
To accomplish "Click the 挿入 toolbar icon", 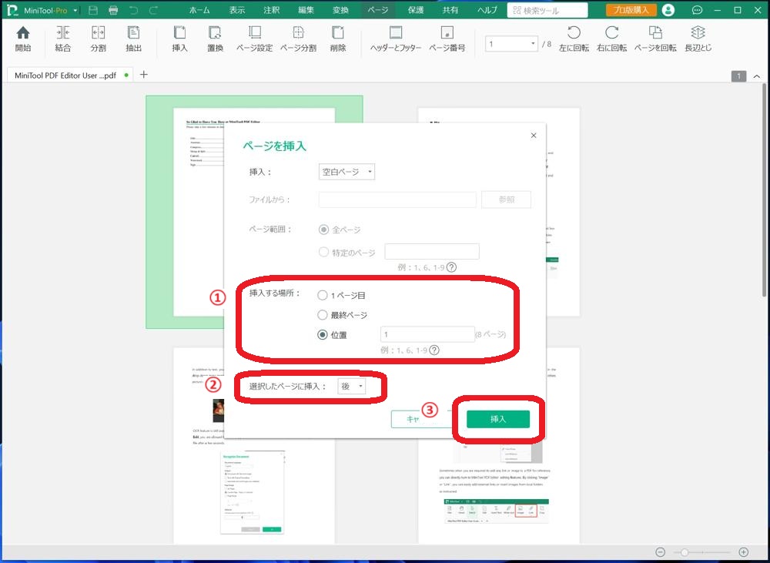I will click(179, 39).
